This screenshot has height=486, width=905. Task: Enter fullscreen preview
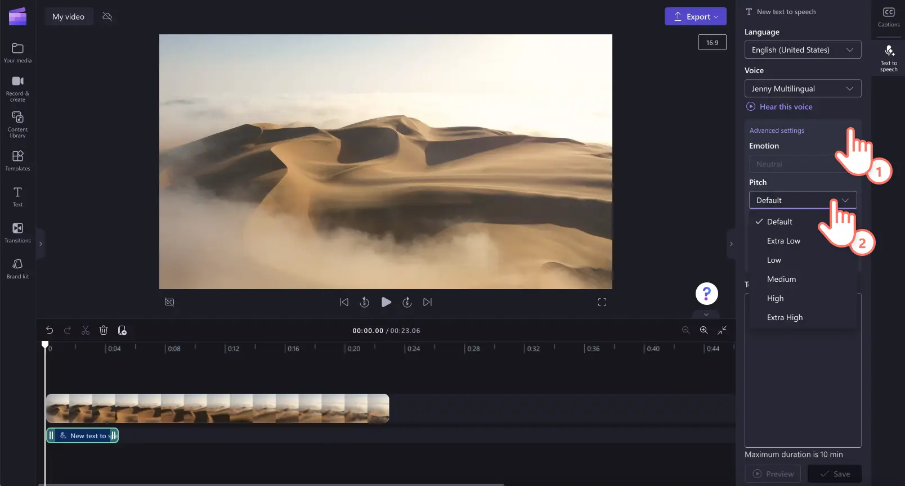(x=602, y=302)
